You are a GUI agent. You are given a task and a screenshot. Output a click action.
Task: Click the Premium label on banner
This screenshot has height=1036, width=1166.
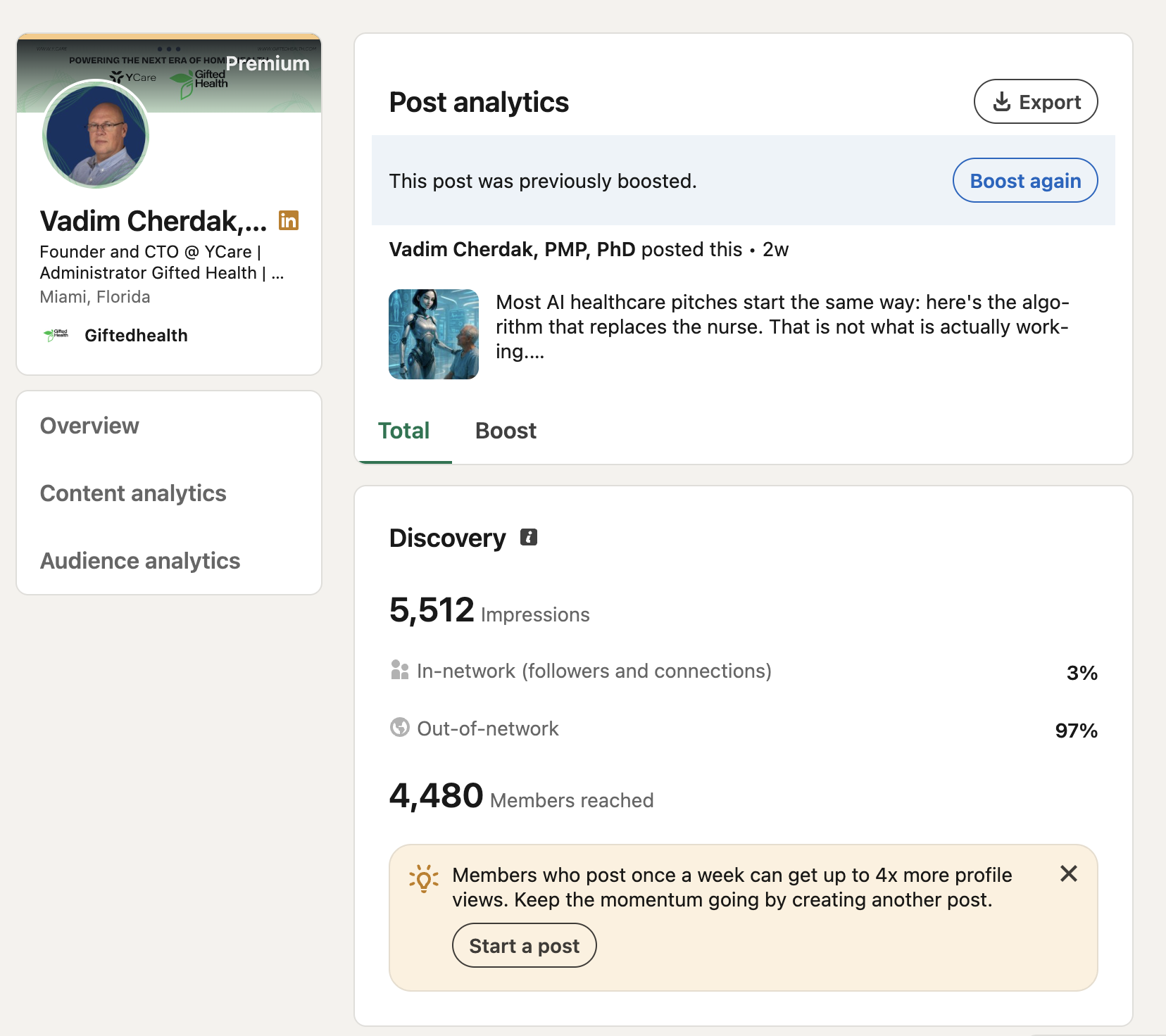(268, 63)
